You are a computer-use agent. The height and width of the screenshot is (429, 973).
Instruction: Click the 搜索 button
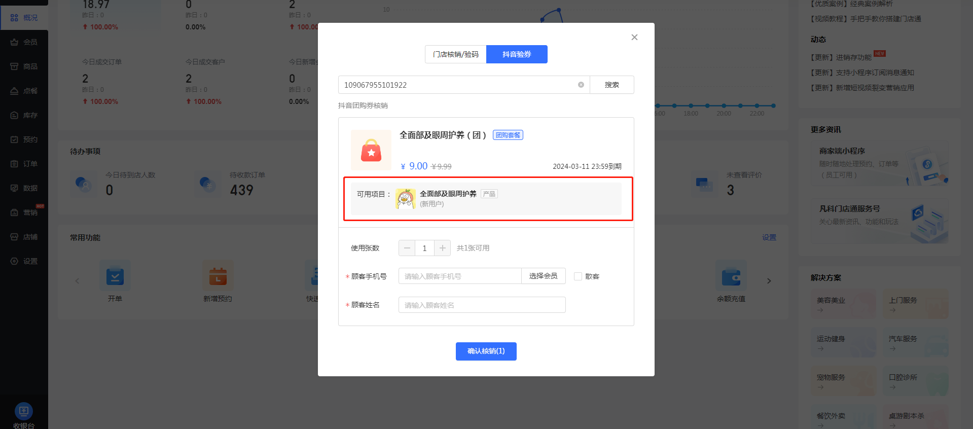(612, 85)
